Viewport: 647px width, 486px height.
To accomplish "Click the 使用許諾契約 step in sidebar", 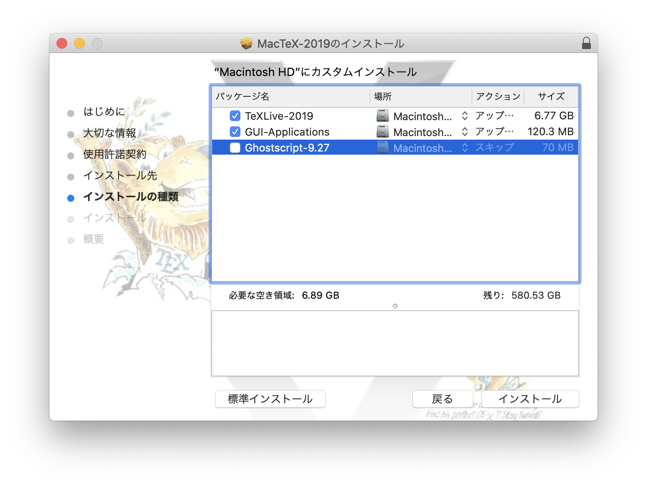I will (115, 154).
